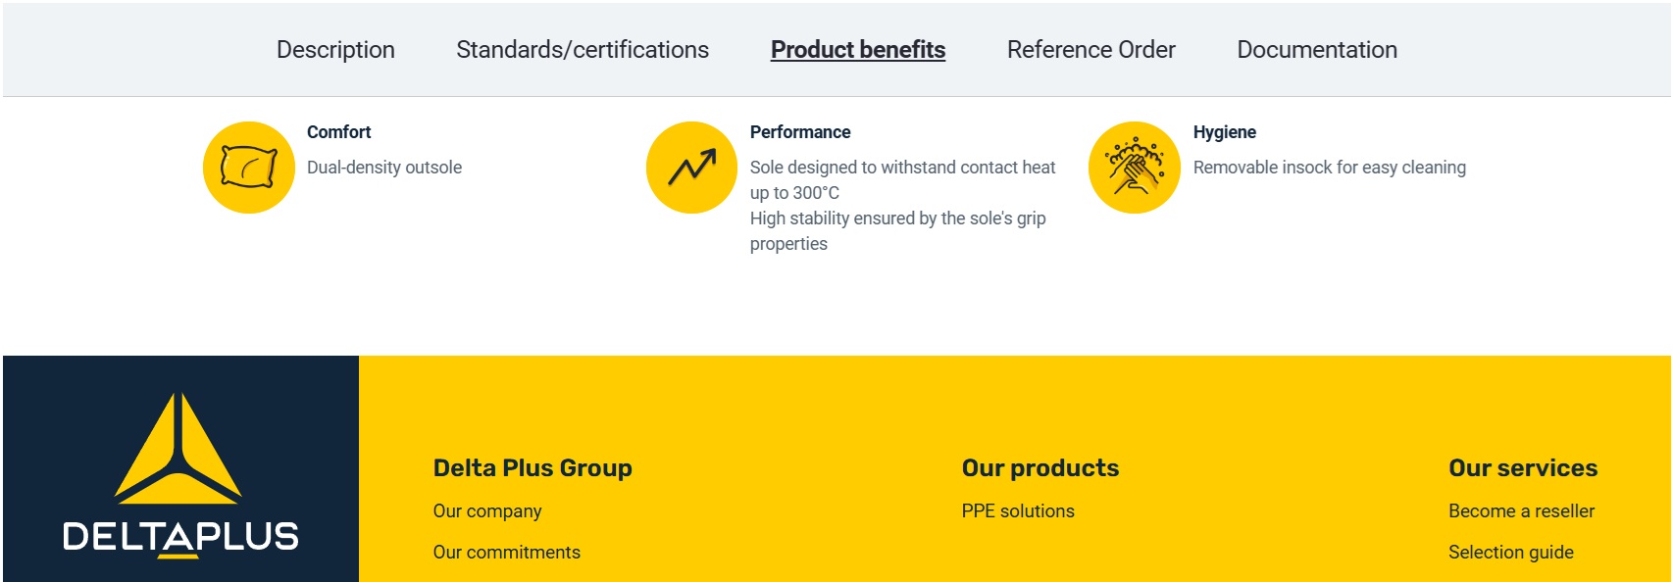Follow the Our commitments footer link
This screenshot has width=1673, height=582.
click(x=507, y=553)
